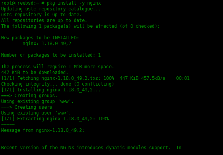Click the 'pkg install -y nginx' command text
The height and width of the screenshot is (155, 223).
click(x=74, y=3)
